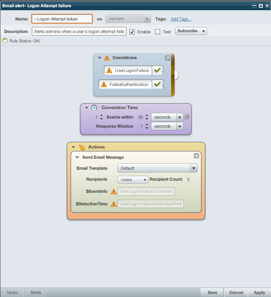Click the Correlations warning triangle icon
Screen dimensions: 271x297
pos(107,58)
